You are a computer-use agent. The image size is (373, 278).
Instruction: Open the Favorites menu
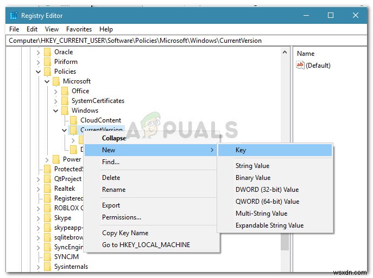[79, 29]
